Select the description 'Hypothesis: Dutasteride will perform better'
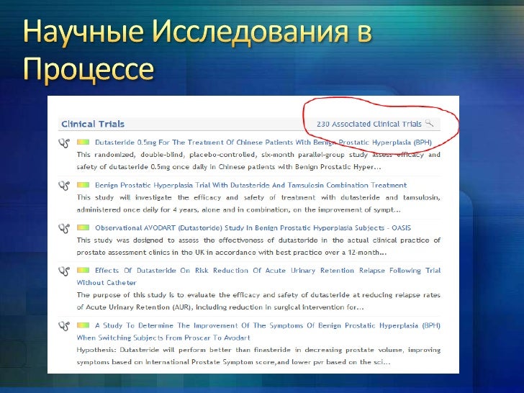This screenshot has width=524, height=393. (258, 356)
